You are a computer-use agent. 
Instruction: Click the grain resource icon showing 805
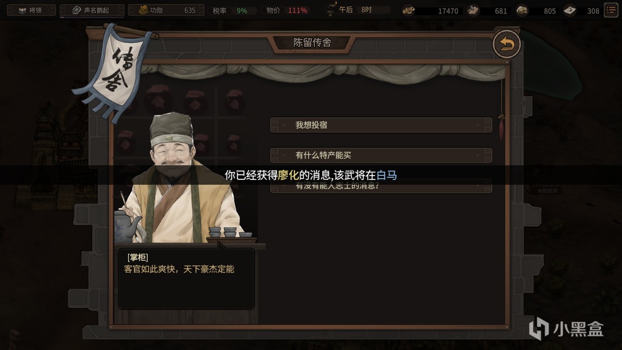coord(522,10)
